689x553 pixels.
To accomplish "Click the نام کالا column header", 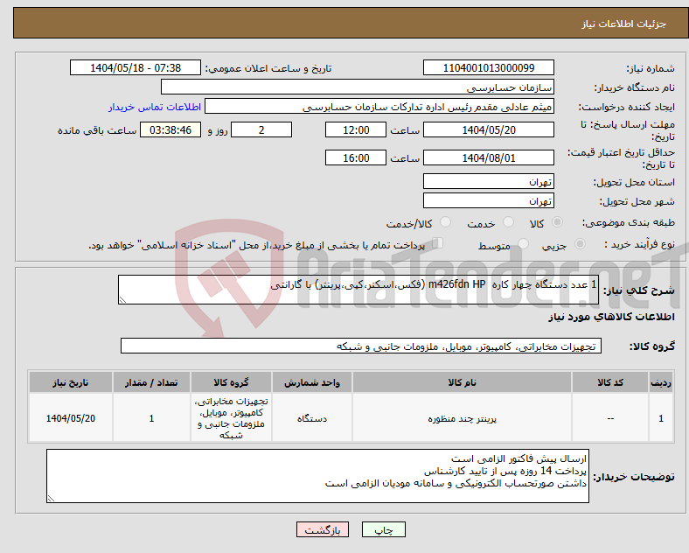I will coord(462,382).
